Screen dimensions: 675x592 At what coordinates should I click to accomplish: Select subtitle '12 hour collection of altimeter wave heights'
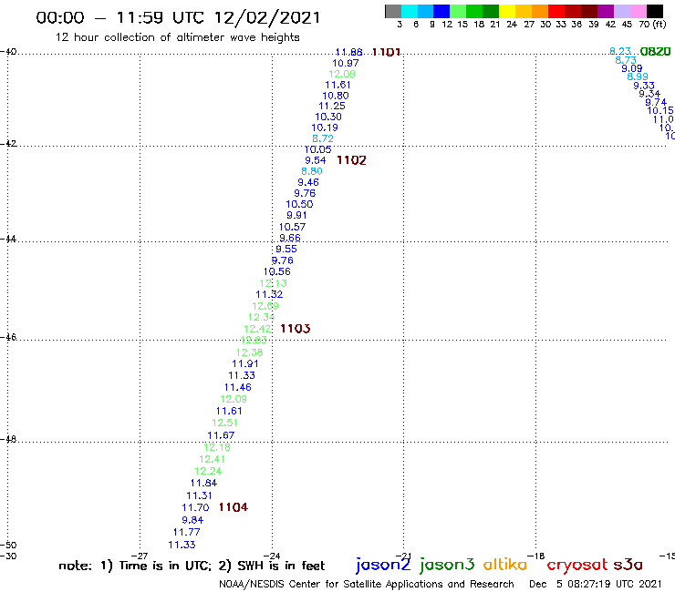(x=178, y=37)
